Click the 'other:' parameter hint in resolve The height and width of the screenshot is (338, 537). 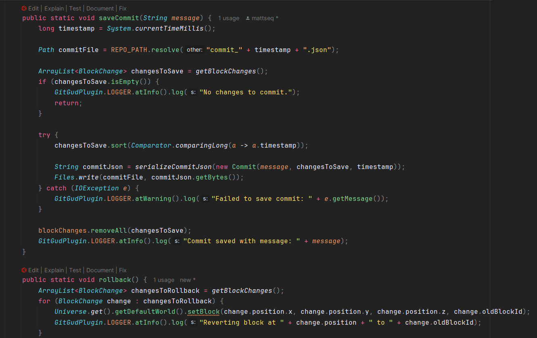[194, 50]
